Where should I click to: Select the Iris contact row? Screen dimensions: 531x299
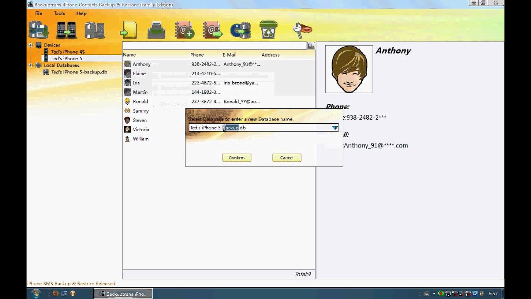(219, 83)
